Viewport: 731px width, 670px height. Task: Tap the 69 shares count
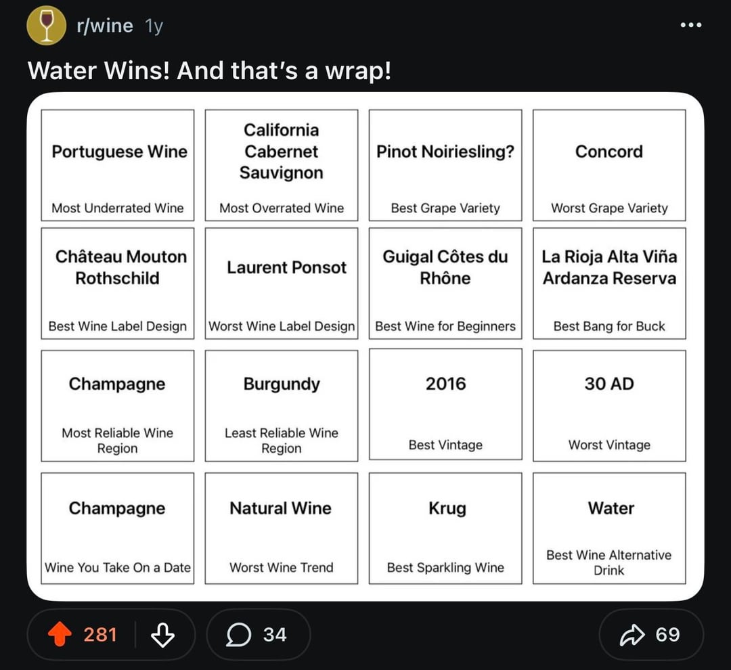667,634
